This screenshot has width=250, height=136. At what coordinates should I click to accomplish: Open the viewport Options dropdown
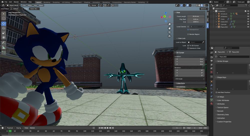(x=204, y=9)
